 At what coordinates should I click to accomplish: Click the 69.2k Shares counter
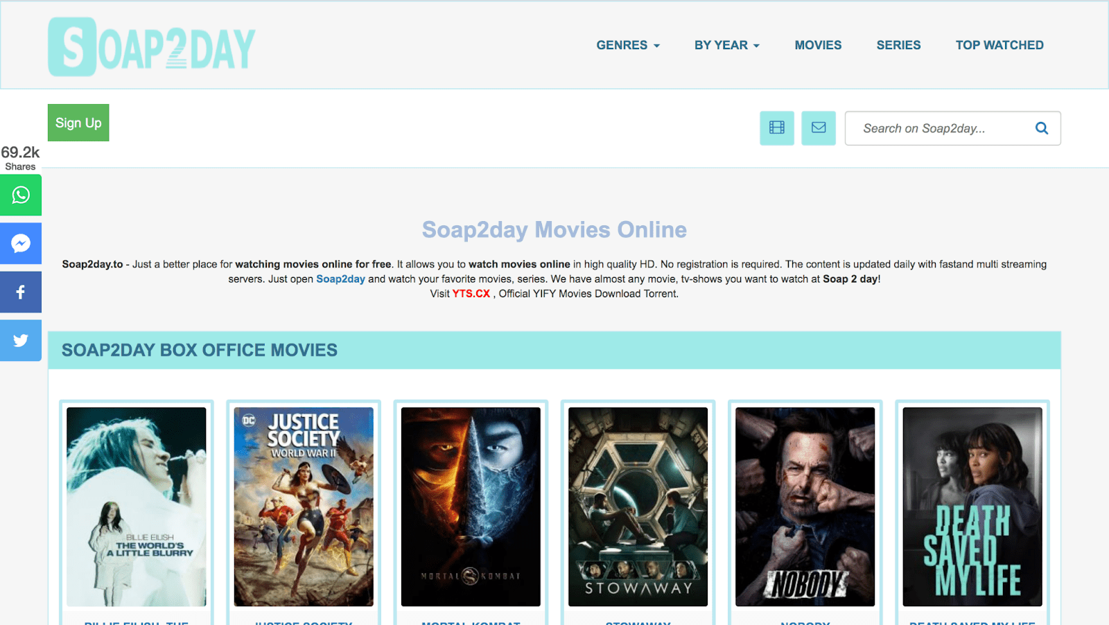tap(20, 157)
